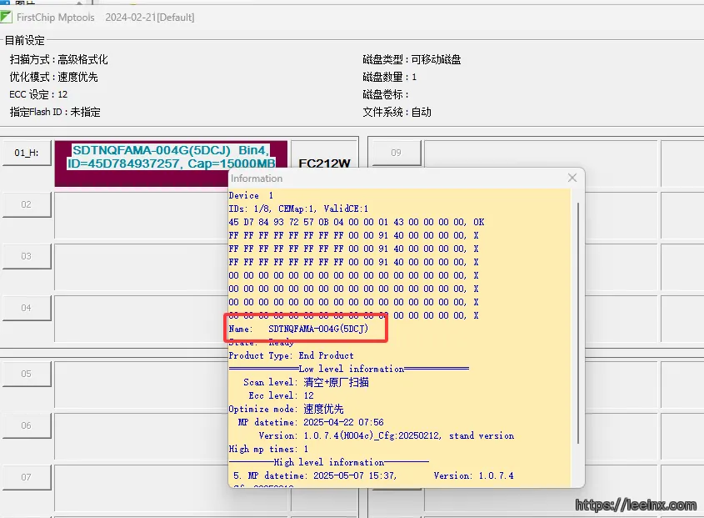Click the port 05 button
The image size is (704, 518).
click(27, 374)
